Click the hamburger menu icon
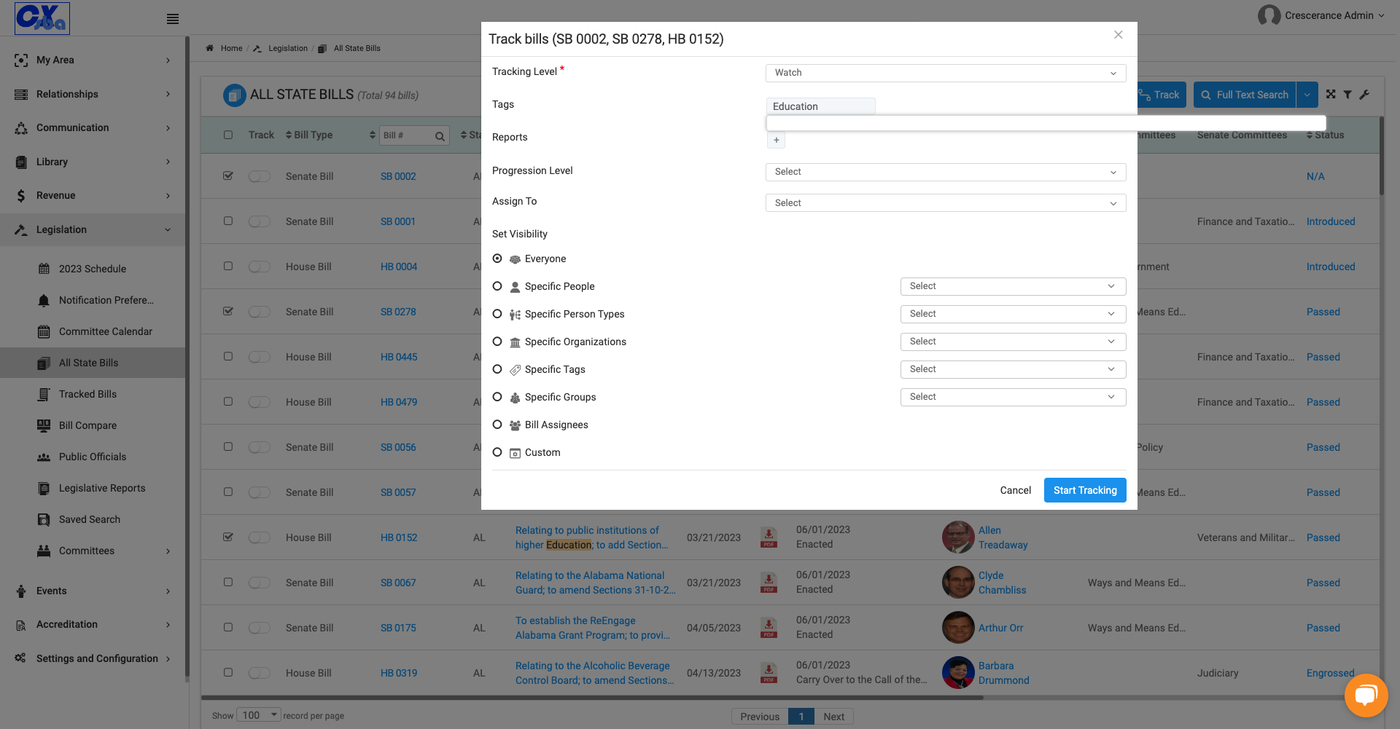Viewport: 1400px width, 729px height. pyautogui.click(x=173, y=19)
